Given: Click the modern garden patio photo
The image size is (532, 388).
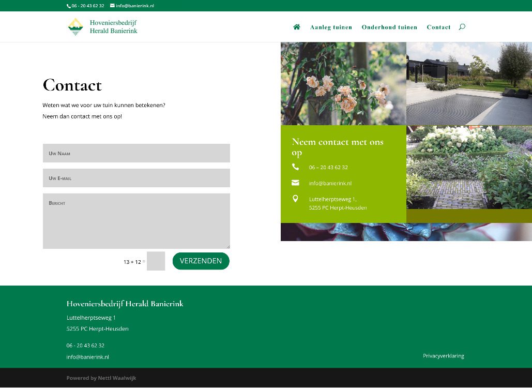Looking at the screenshot, I should [x=469, y=83].
